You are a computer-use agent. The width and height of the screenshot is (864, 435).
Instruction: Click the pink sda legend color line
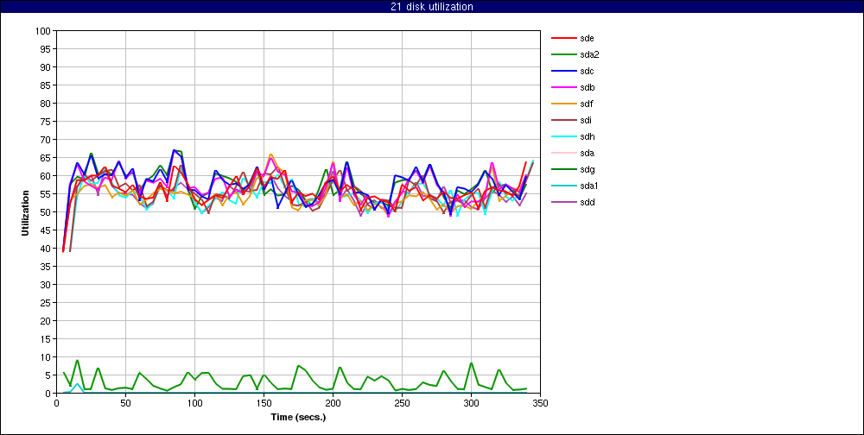point(563,153)
